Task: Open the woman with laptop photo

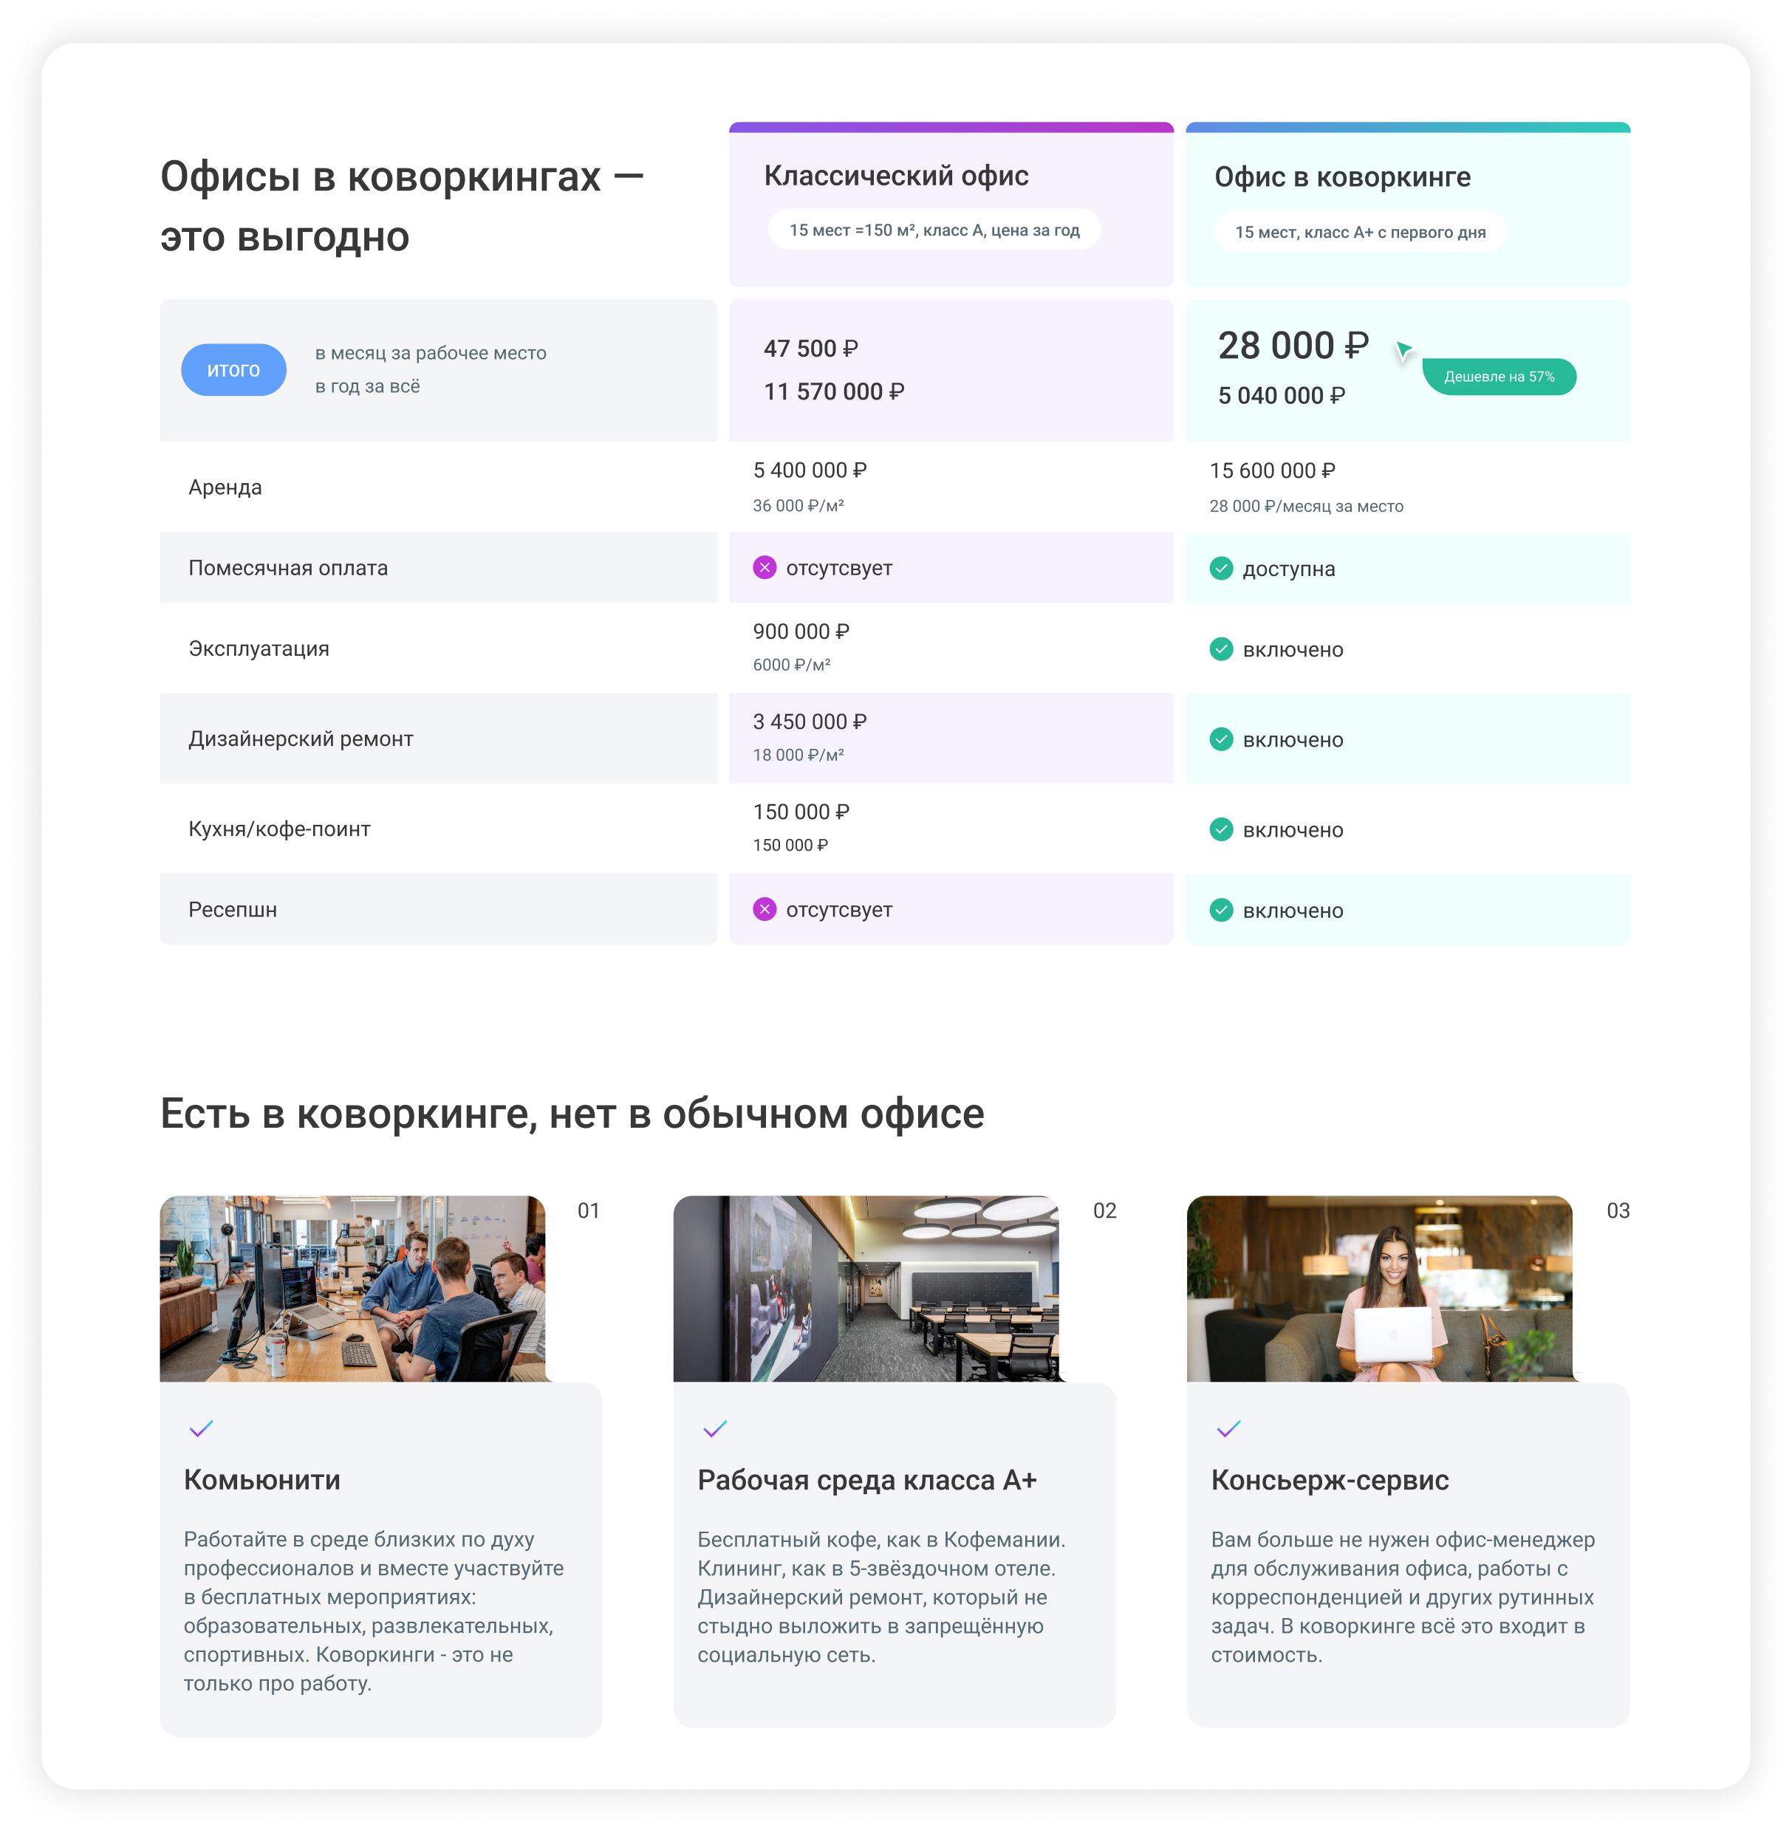Action: point(1379,1288)
